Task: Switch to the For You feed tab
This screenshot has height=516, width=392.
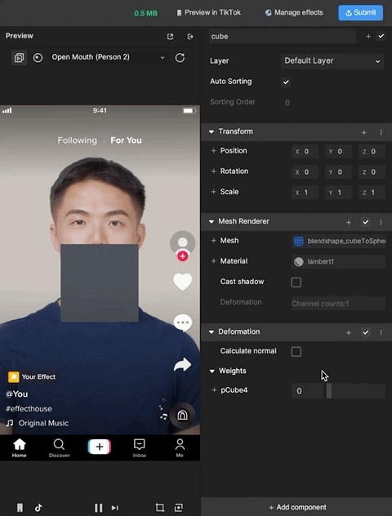Action: (126, 140)
